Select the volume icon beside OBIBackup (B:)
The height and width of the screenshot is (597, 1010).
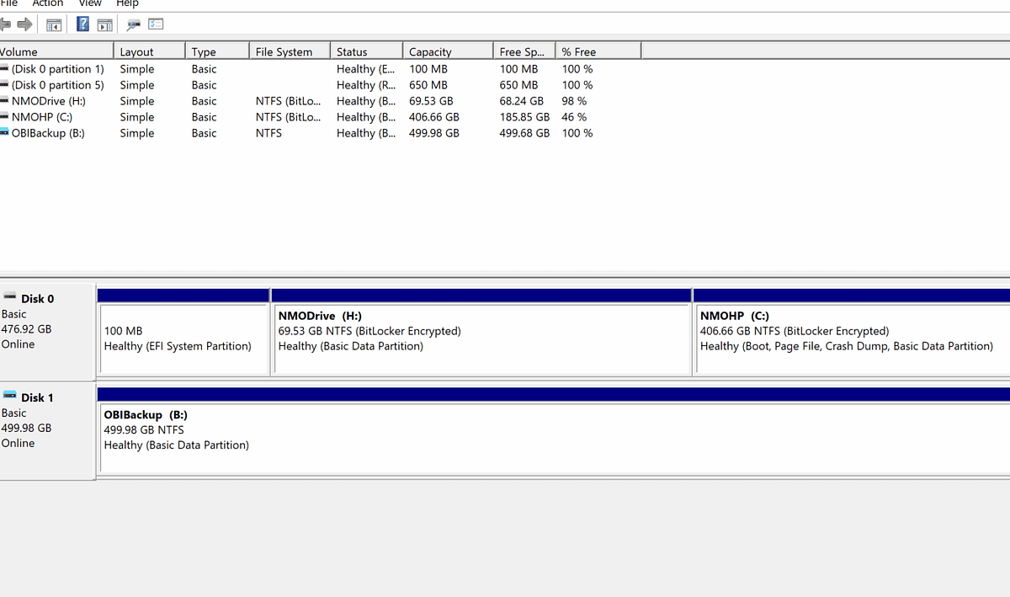click(6, 132)
